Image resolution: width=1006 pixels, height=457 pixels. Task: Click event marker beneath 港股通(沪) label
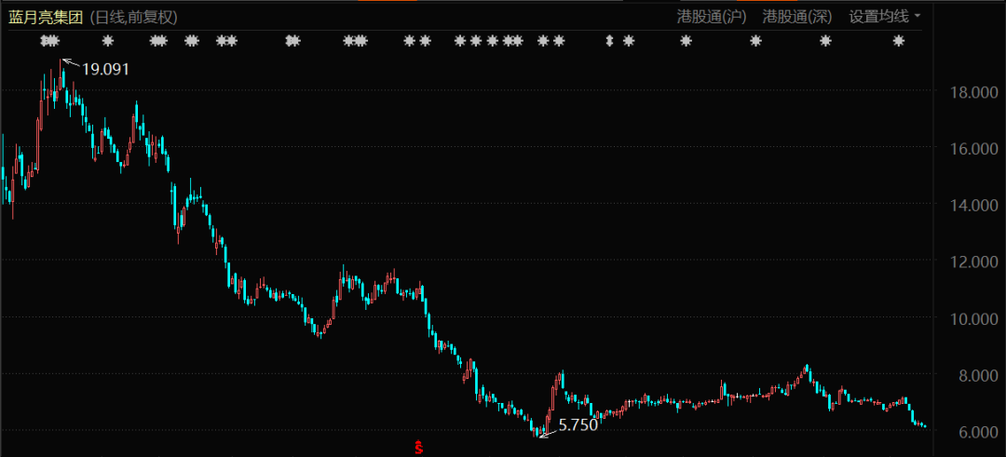[x=687, y=41]
